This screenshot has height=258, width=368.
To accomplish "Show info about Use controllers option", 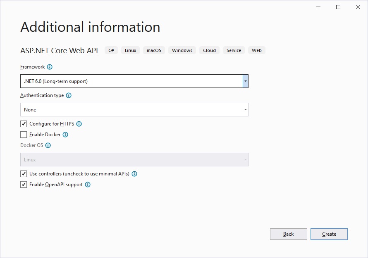I will coord(134,174).
